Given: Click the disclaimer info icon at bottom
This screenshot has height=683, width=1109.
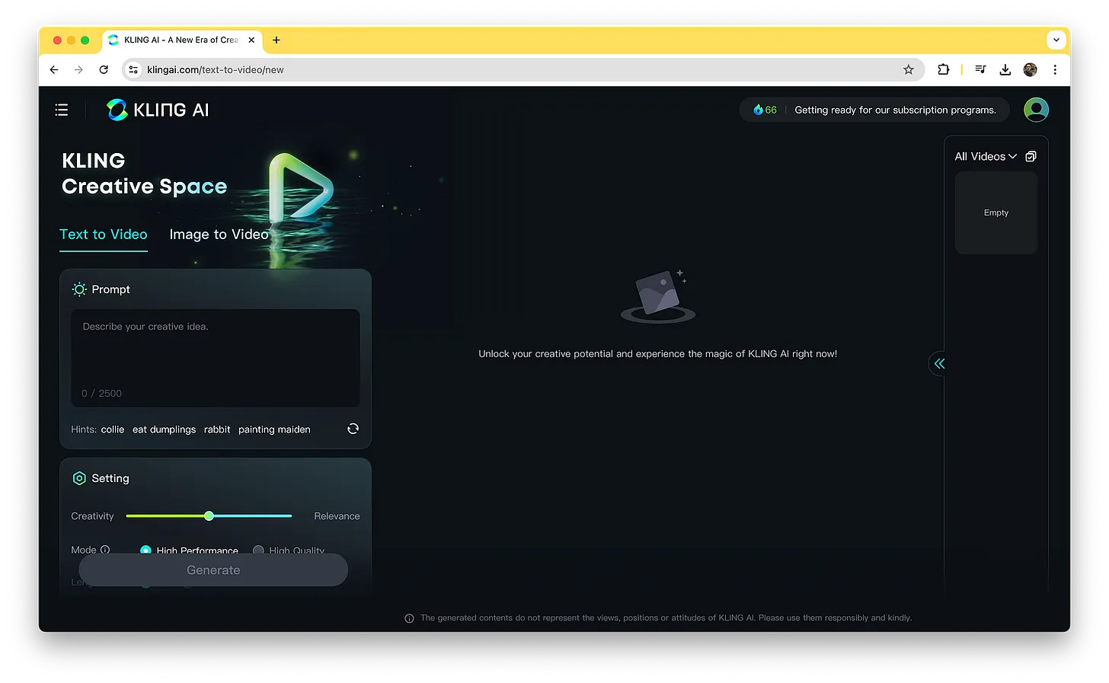Looking at the screenshot, I should [x=409, y=618].
